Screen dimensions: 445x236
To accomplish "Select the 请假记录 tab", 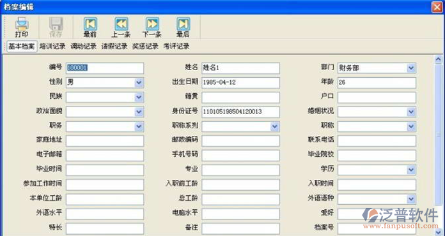I will coord(114,47).
